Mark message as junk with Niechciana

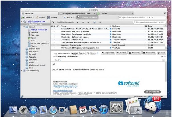click(x=149, y=53)
